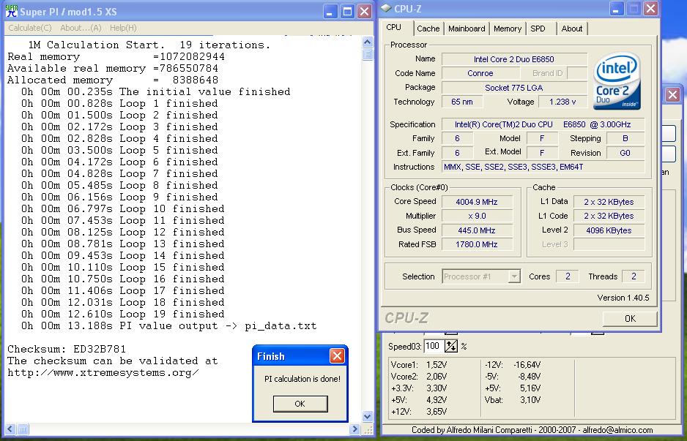Click the Super PI vertical scrollbar thumb
Viewport: 687px width, 441px height.
point(368,54)
